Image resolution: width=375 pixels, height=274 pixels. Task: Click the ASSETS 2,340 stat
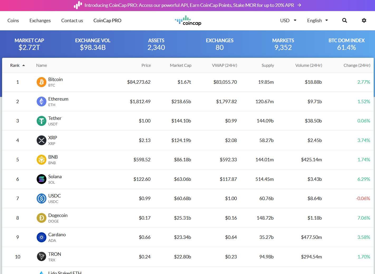pos(156,44)
